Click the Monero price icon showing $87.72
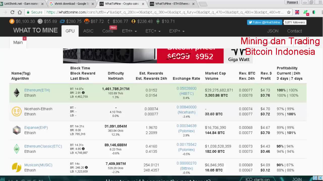This screenshot has width=323, height=181. click(x=87, y=21)
